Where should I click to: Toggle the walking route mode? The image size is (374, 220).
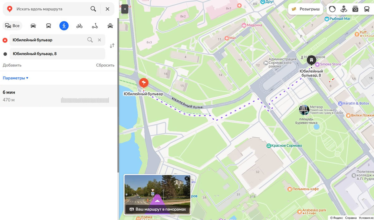pyautogui.click(x=64, y=26)
